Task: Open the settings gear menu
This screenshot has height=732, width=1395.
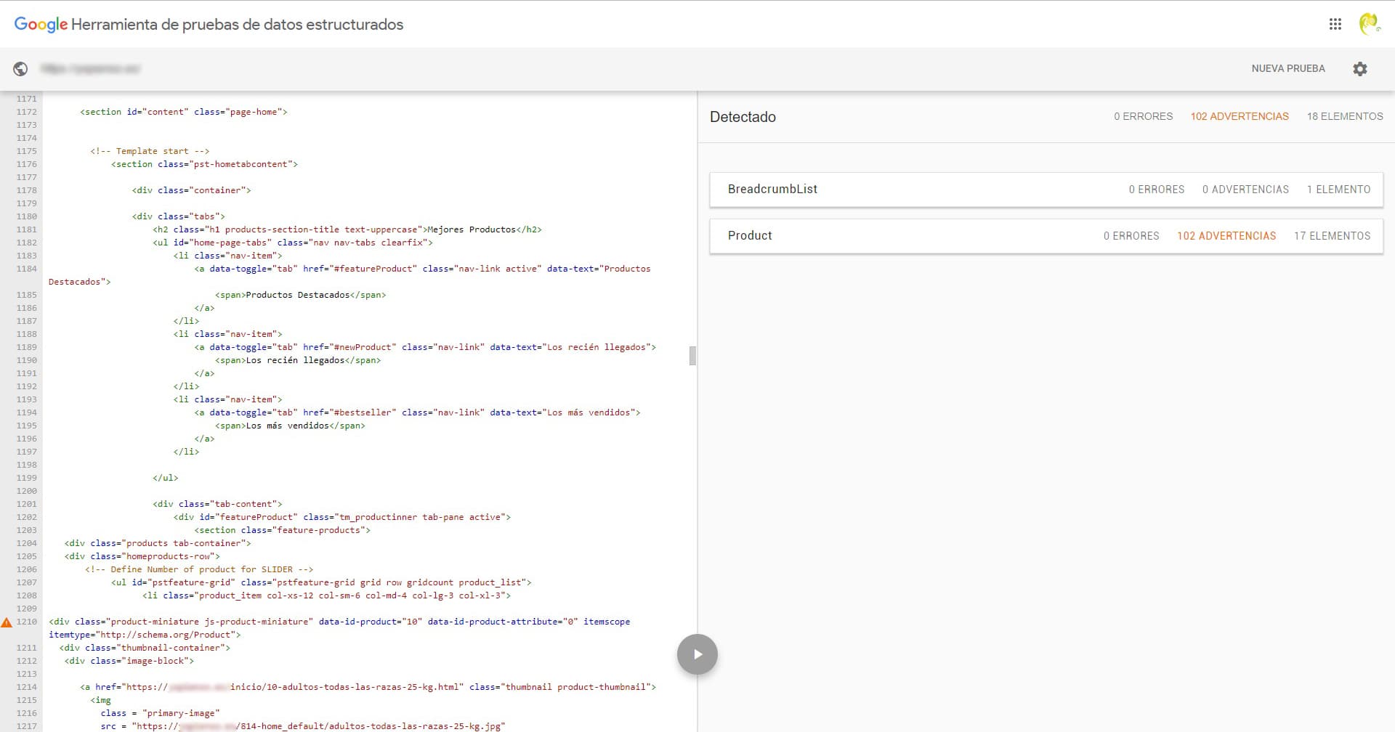Action: (1359, 68)
